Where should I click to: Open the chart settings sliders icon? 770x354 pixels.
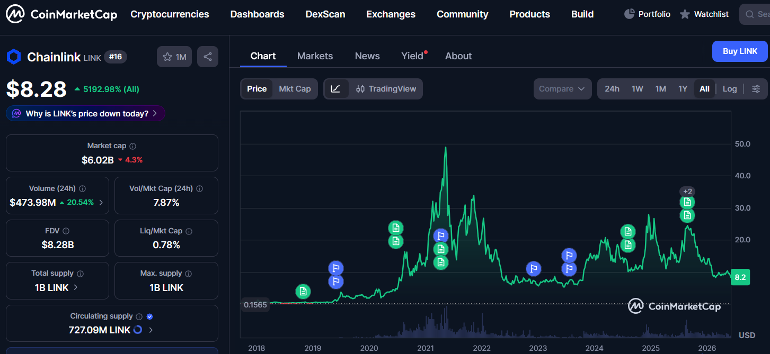click(x=756, y=89)
